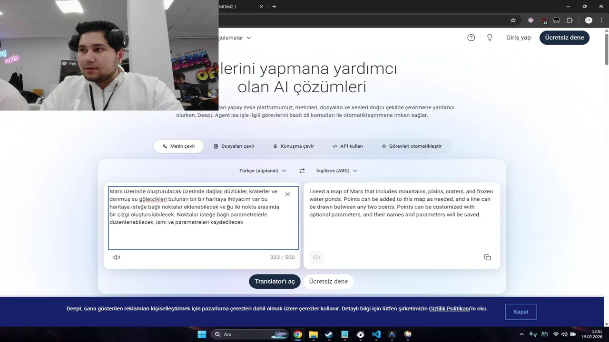Copy the translated text

487,257
